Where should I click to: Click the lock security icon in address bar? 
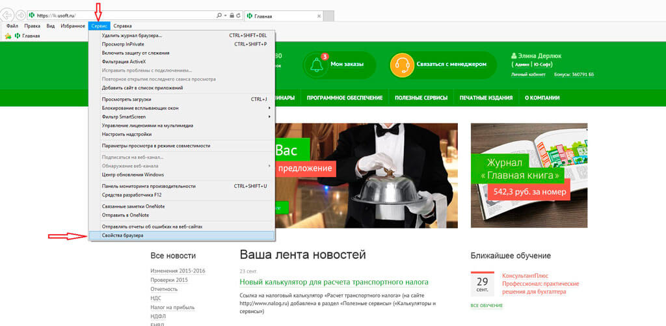click(x=232, y=16)
